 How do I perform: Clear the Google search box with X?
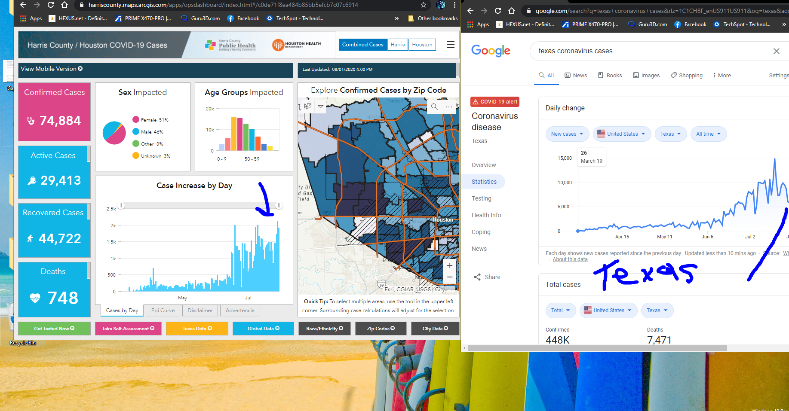pyautogui.click(x=777, y=51)
